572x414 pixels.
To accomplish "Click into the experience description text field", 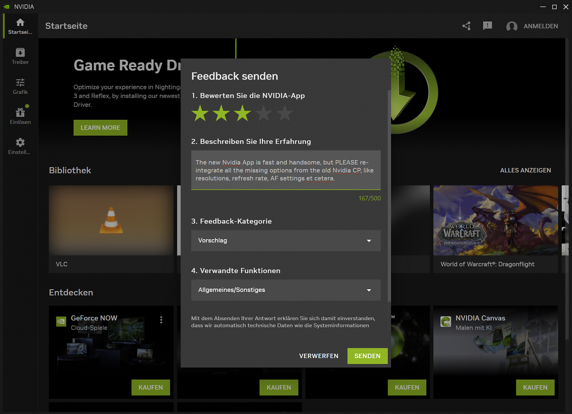I will coord(286,170).
